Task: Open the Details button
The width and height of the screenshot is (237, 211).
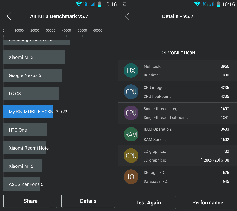Action: pos(88,201)
